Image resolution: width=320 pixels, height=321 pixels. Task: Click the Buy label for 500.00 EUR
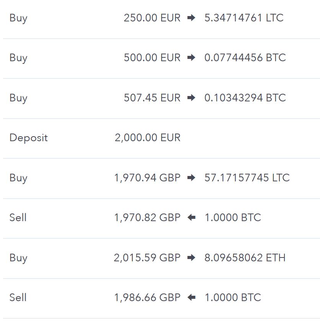click(18, 58)
